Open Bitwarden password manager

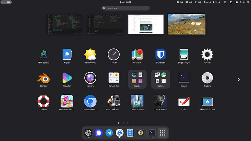coord(160,56)
